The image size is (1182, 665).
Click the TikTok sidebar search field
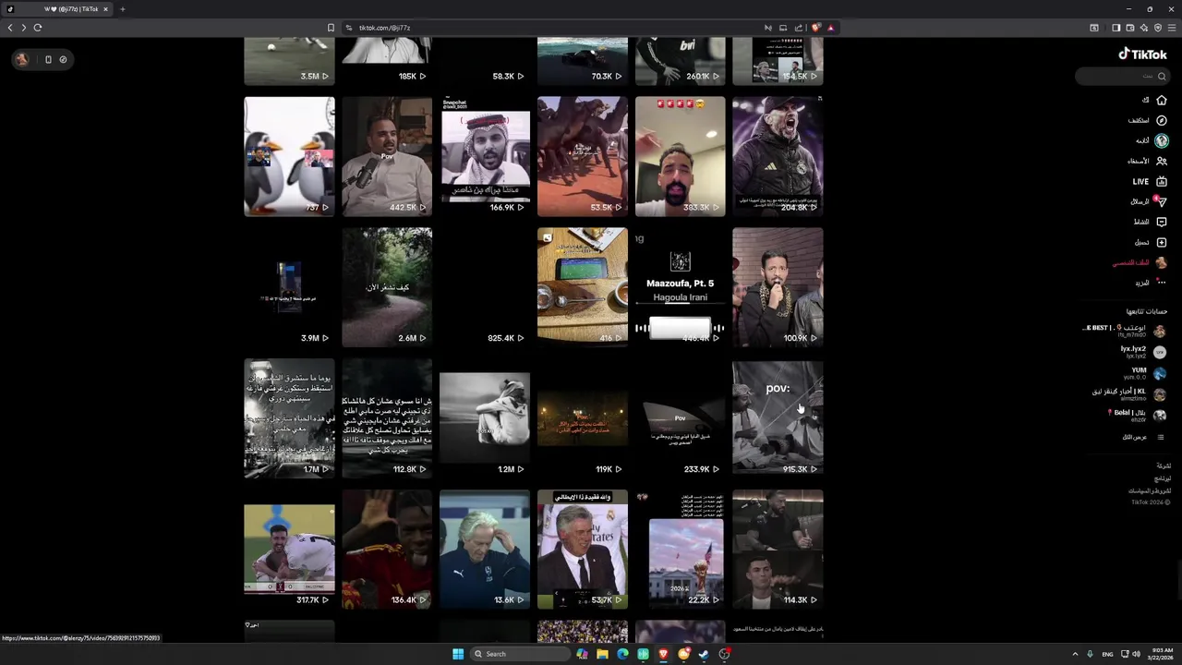[1122, 76]
